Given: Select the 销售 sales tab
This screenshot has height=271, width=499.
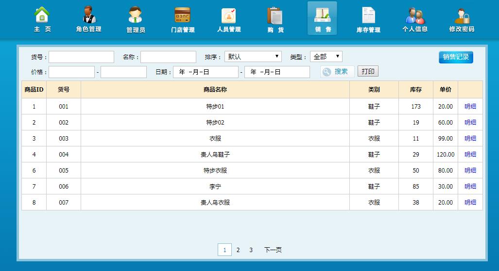Looking at the screenshot, I should (x=322, y=19).
